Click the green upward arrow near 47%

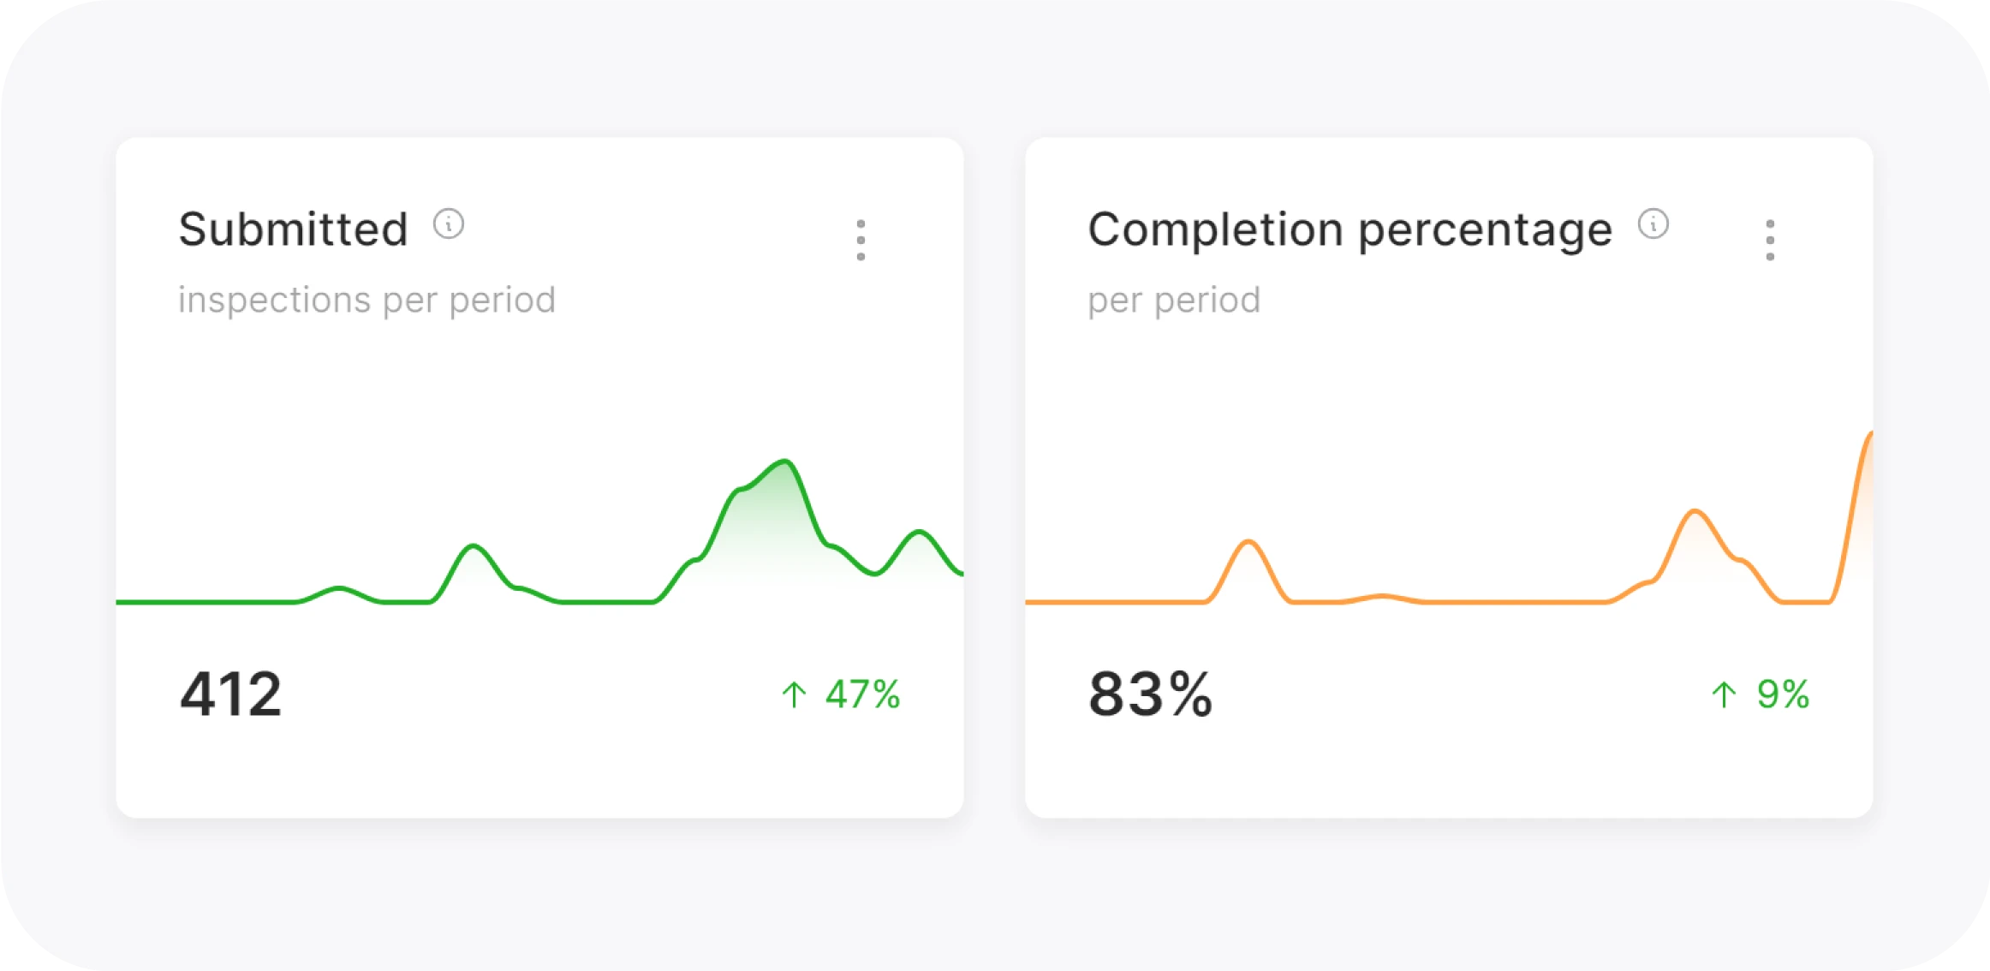795,694
